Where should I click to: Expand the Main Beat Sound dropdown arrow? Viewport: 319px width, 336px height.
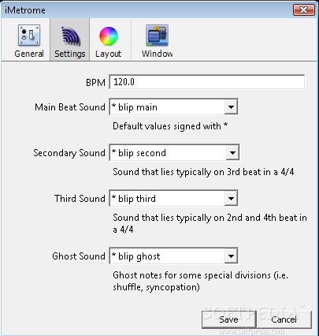231,106
